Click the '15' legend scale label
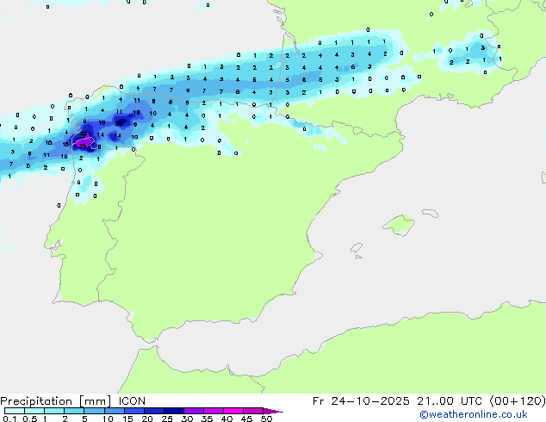The image size is (546, 422). (x=127, y=419)
